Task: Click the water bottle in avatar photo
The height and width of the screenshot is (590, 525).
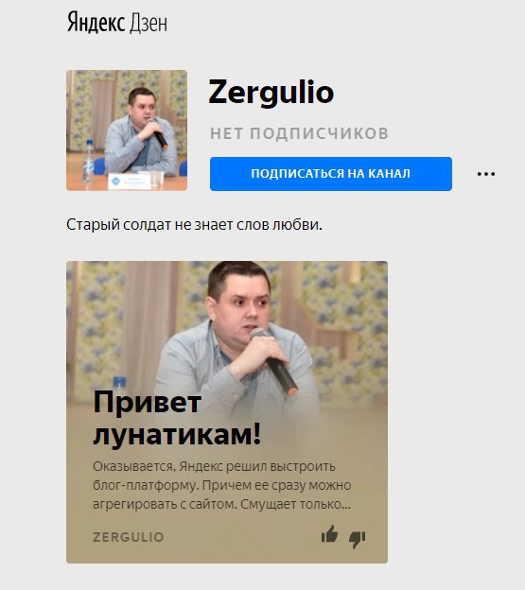Action: pyautogui.click(x=88, y=161)
